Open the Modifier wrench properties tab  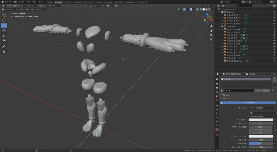pos(217,109)
